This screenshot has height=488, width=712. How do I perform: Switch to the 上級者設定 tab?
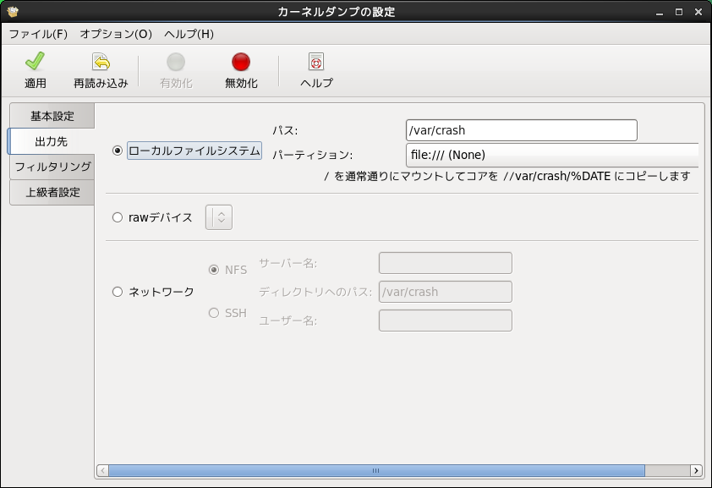click(x=52, y=192)
